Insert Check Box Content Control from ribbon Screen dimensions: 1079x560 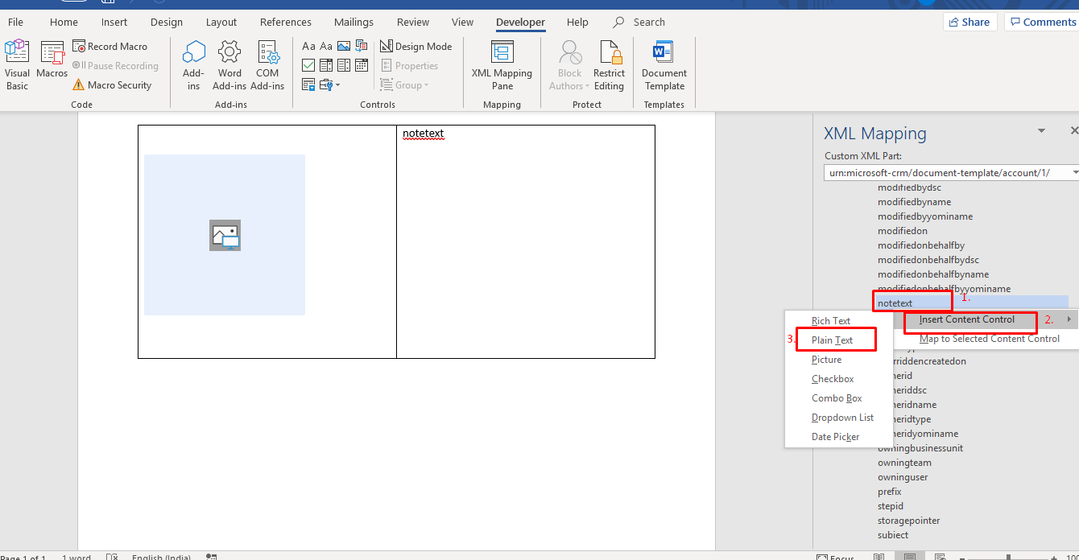click(308, 66)
